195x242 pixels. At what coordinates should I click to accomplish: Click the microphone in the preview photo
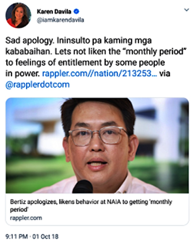[82, 187]
